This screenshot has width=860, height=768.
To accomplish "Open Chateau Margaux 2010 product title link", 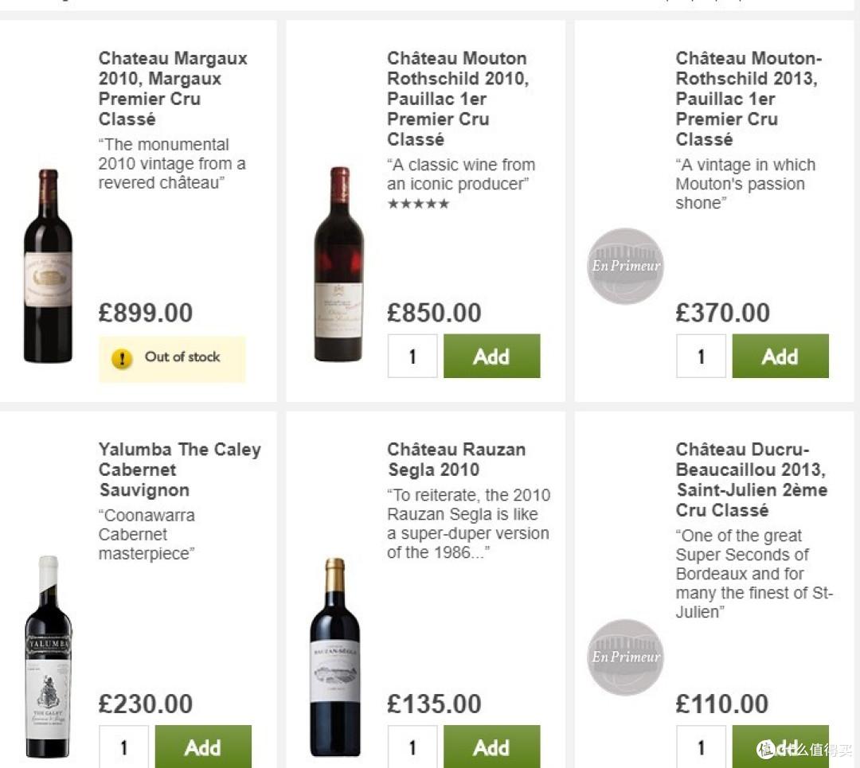I will 173,88.
